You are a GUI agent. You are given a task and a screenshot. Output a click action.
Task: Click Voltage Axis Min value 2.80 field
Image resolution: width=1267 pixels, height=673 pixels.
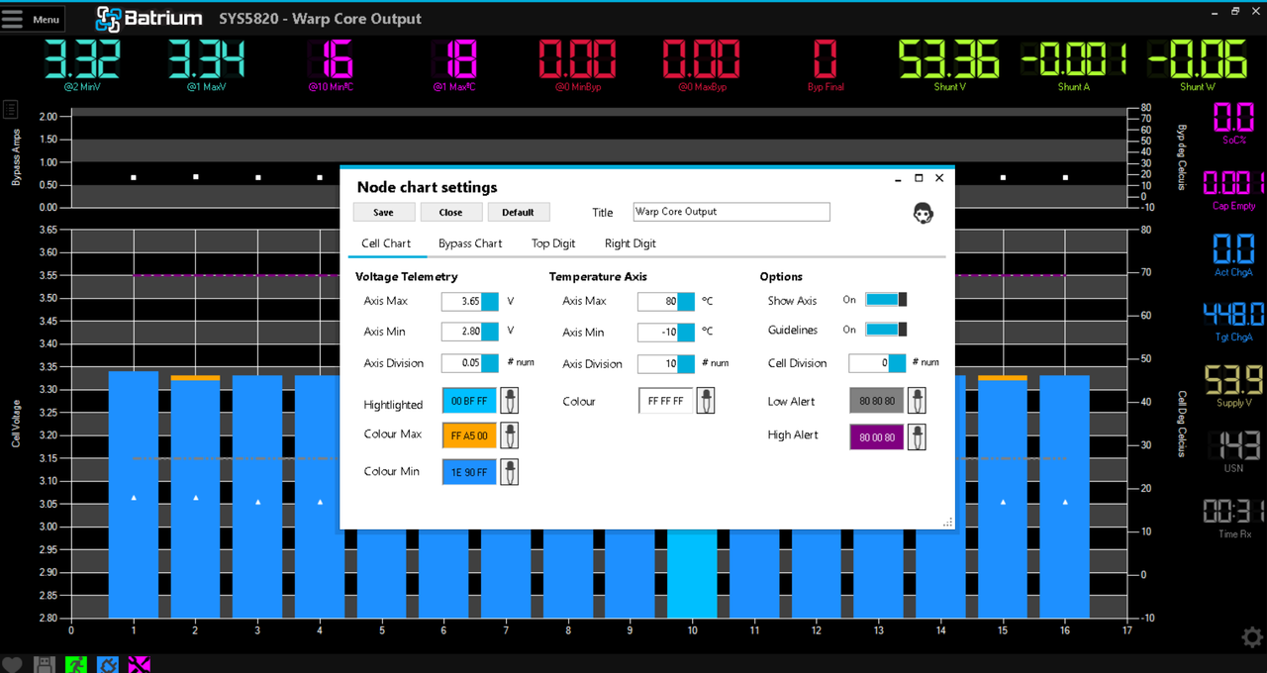[x=461, y=332]
